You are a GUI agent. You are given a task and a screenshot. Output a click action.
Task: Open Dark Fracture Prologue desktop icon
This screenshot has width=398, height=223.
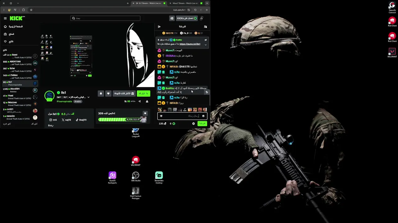(136, 193)
